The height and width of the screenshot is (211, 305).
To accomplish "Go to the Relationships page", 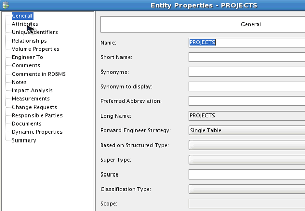I will click(x=29, y=41).
